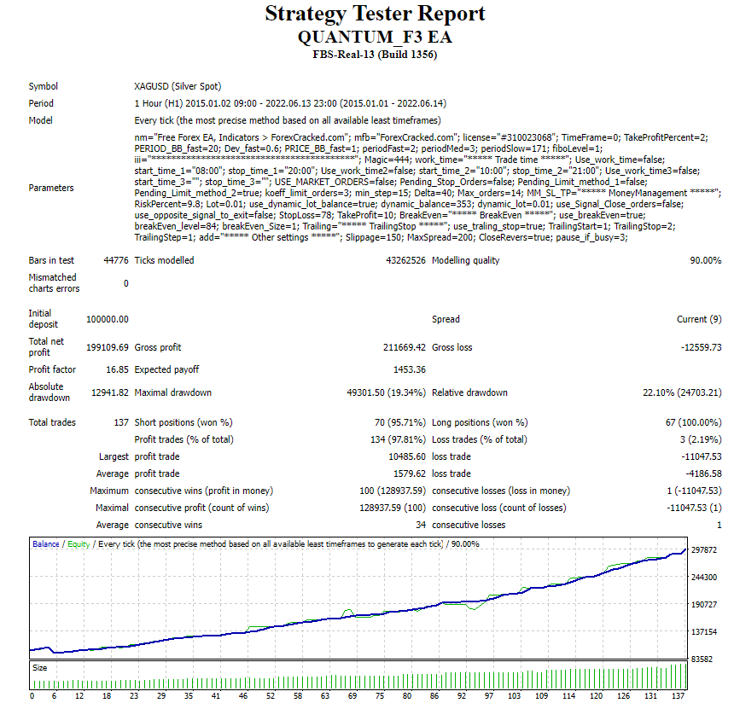Click the Balance legend label in chart
Screen dimensions: 734x703
click(x=46, y=543)
